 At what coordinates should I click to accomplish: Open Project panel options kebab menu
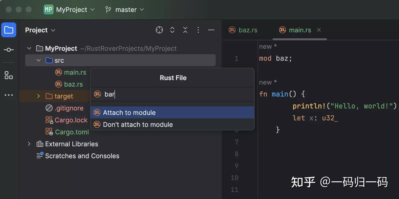coord(198,30)
